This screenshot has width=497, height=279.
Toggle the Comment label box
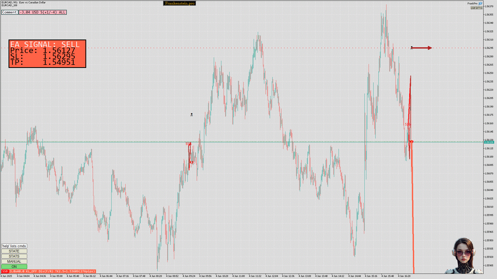[x=10, y=12]
